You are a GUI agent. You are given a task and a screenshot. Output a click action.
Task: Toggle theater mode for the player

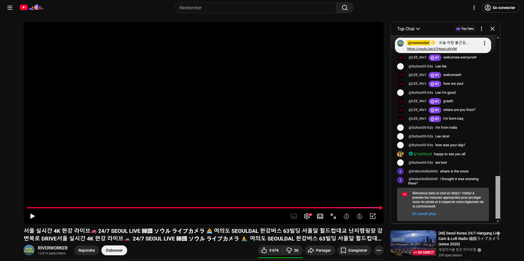point(320,216)
